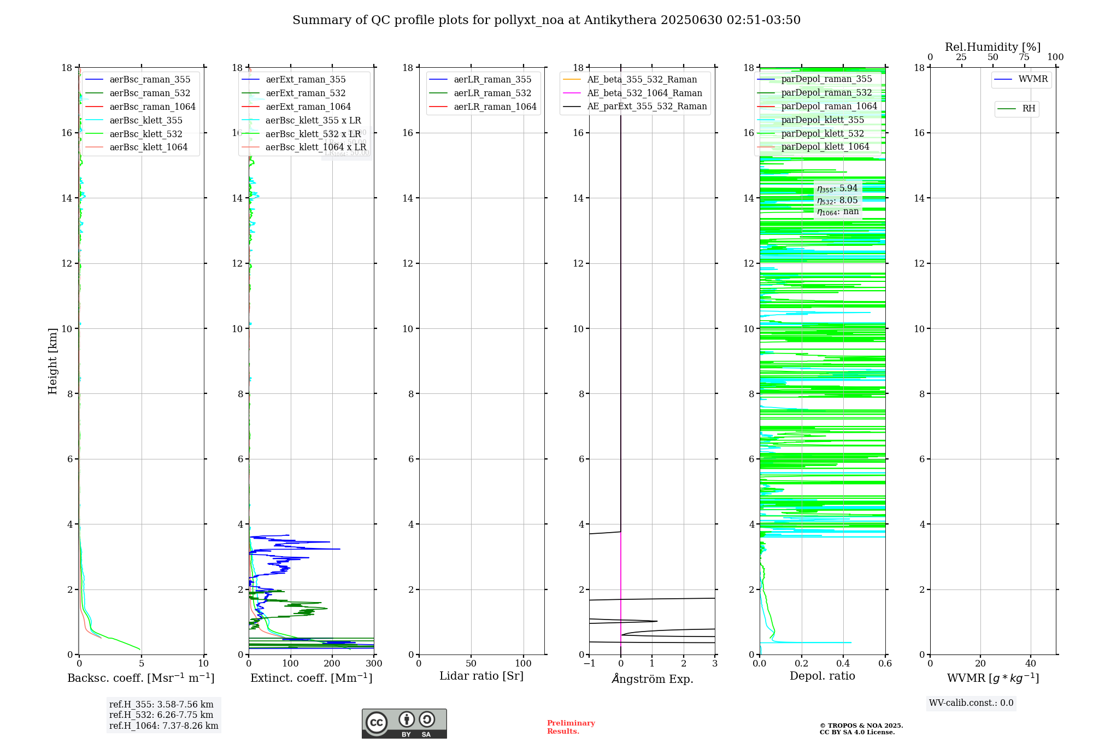Click legend entry aerExt_raman_355
Image resolution: width=1093 pixels, height=743 pixels.
point(305,80)
